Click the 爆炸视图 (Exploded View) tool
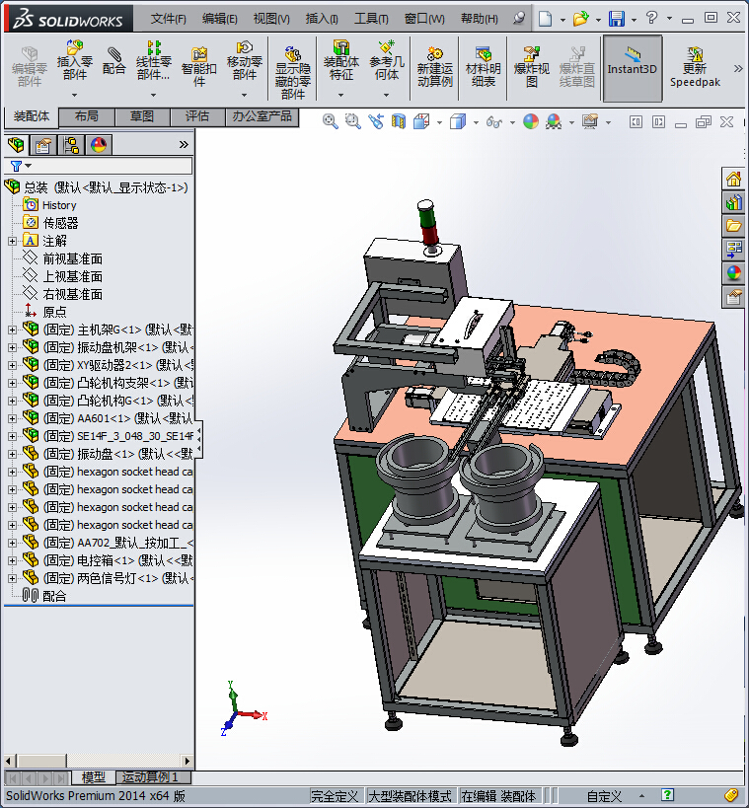The width and height of the screenshot is (749, 808). (532, 67)
